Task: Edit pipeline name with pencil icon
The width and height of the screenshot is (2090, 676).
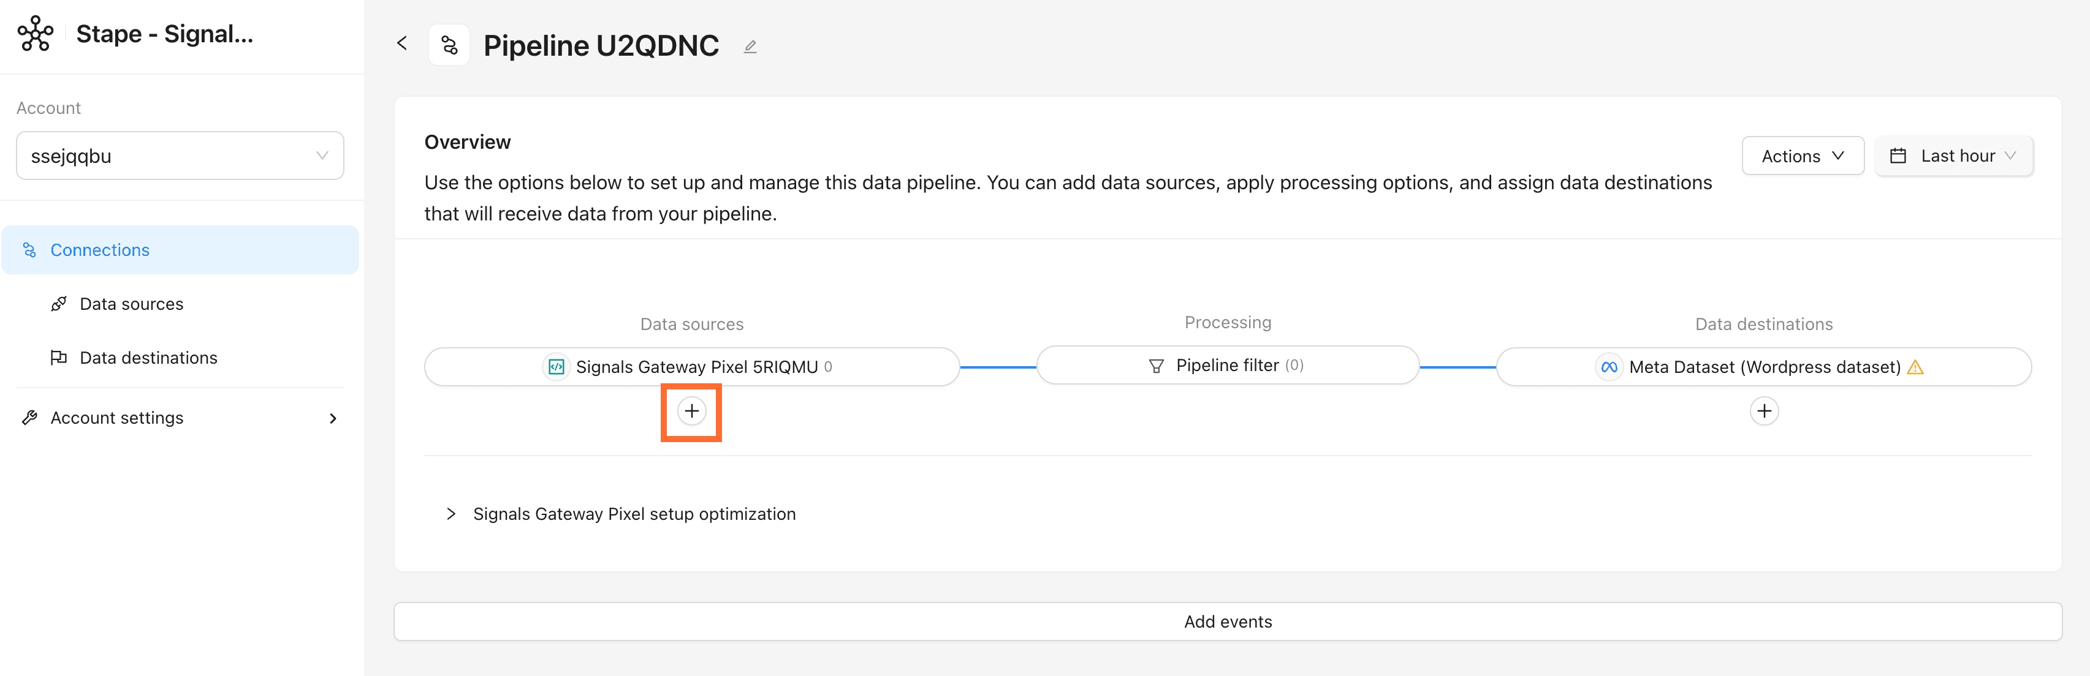Action: point(750,47)
